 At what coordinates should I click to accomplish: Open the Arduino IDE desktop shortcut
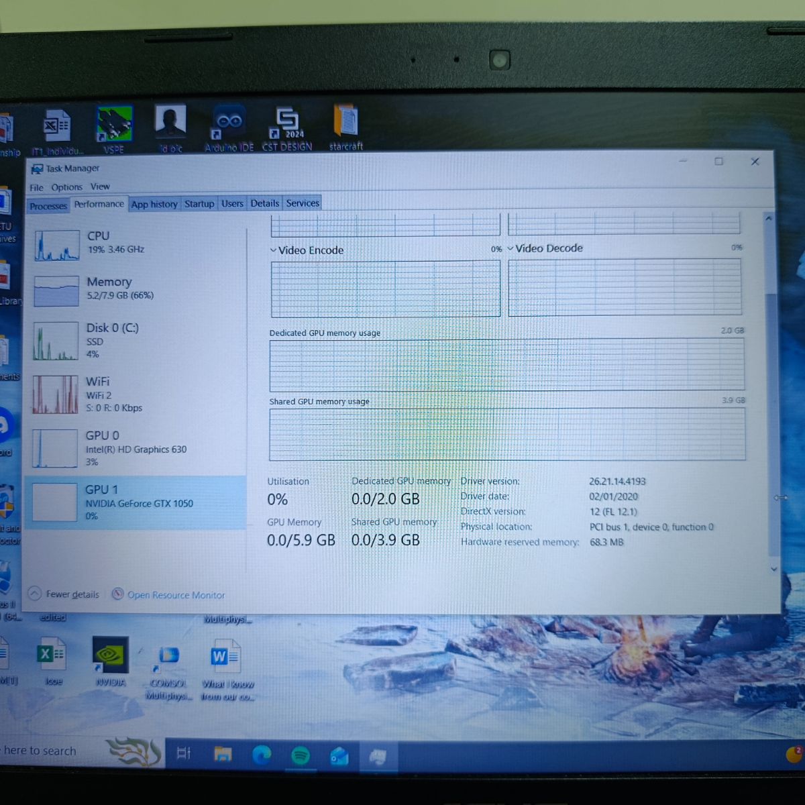(x=229, y=128)
